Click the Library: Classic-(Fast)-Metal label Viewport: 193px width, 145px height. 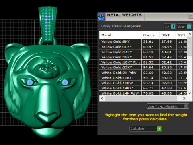coord(121,26)
